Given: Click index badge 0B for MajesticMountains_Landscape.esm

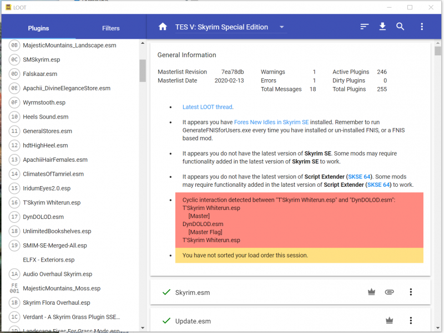Looking at the screenshot, I should pyautogui.click(x=14, y=45).
